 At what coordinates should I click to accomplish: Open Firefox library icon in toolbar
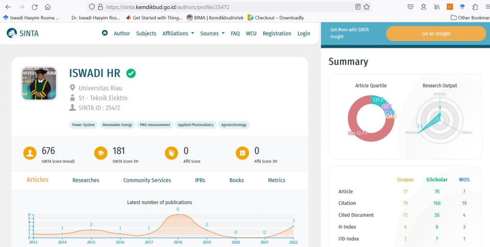pos(437,7)
